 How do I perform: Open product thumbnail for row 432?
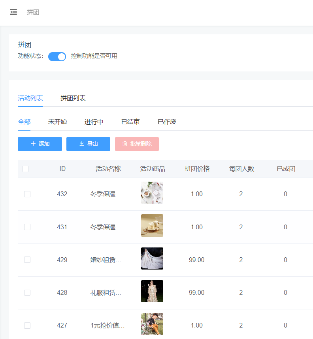[x=152, y=193]
